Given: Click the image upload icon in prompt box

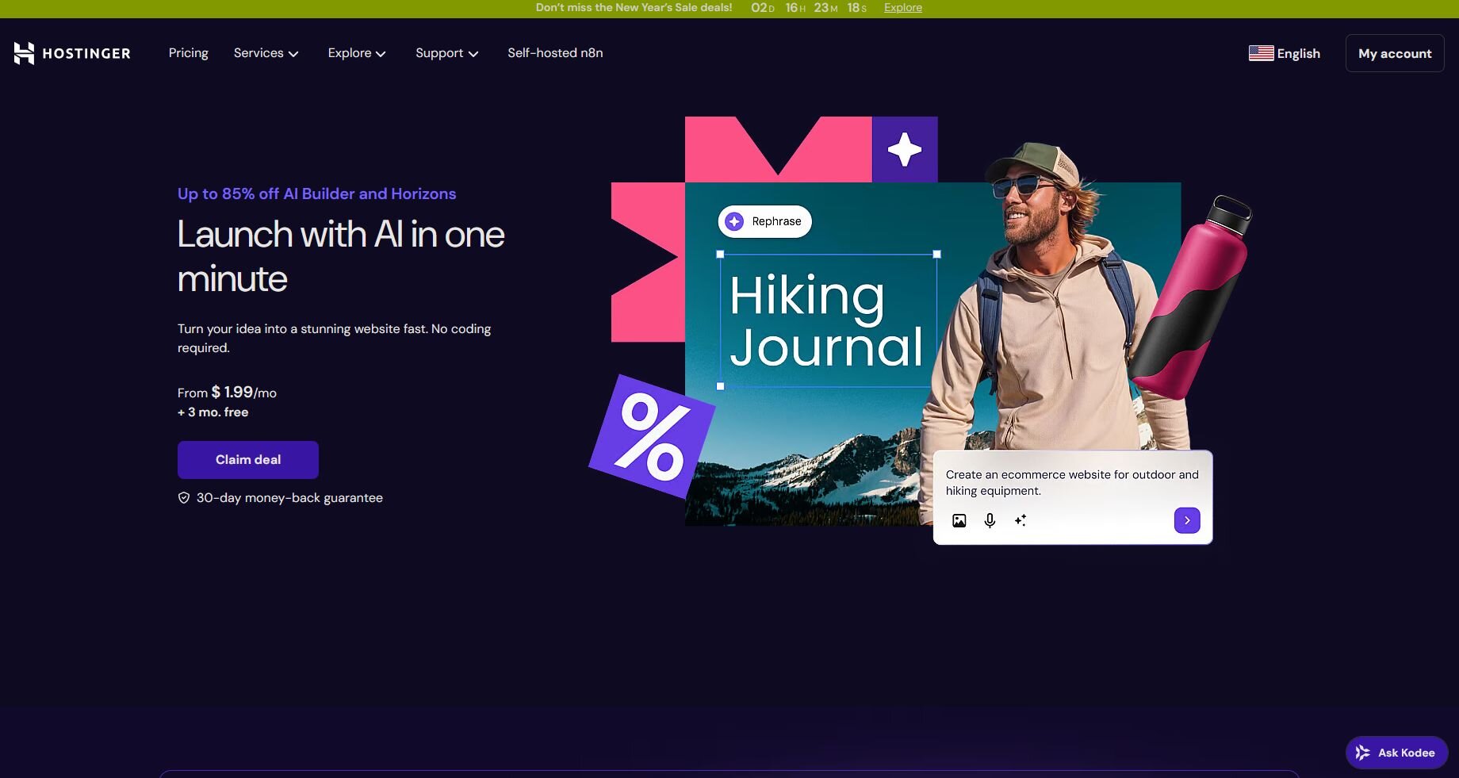Looking at the screenshot, I should 959,520.
